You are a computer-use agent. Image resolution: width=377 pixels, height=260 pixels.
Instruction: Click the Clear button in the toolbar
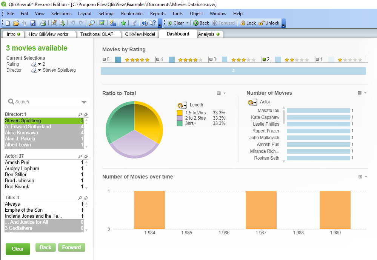(x=176, y=23)
